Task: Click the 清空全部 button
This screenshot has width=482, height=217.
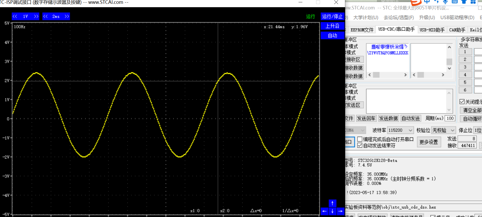Action: tap(471, 110)
